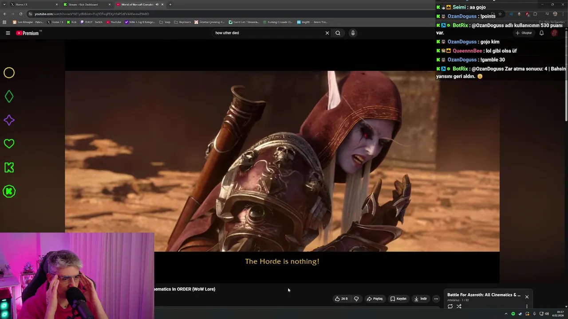Image resolution: width=568 pixels, height=319 pixels.
Task: Open ImgBB — Resim Yük bookmark
Action: point(312,22)
